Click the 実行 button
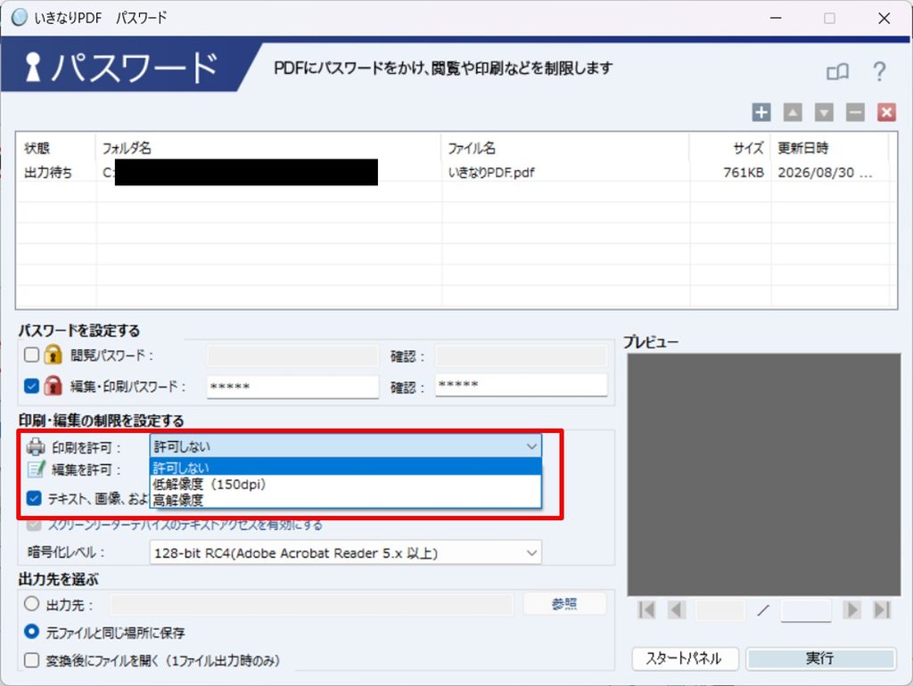913x686 pixels. click(x=820, y=658)
